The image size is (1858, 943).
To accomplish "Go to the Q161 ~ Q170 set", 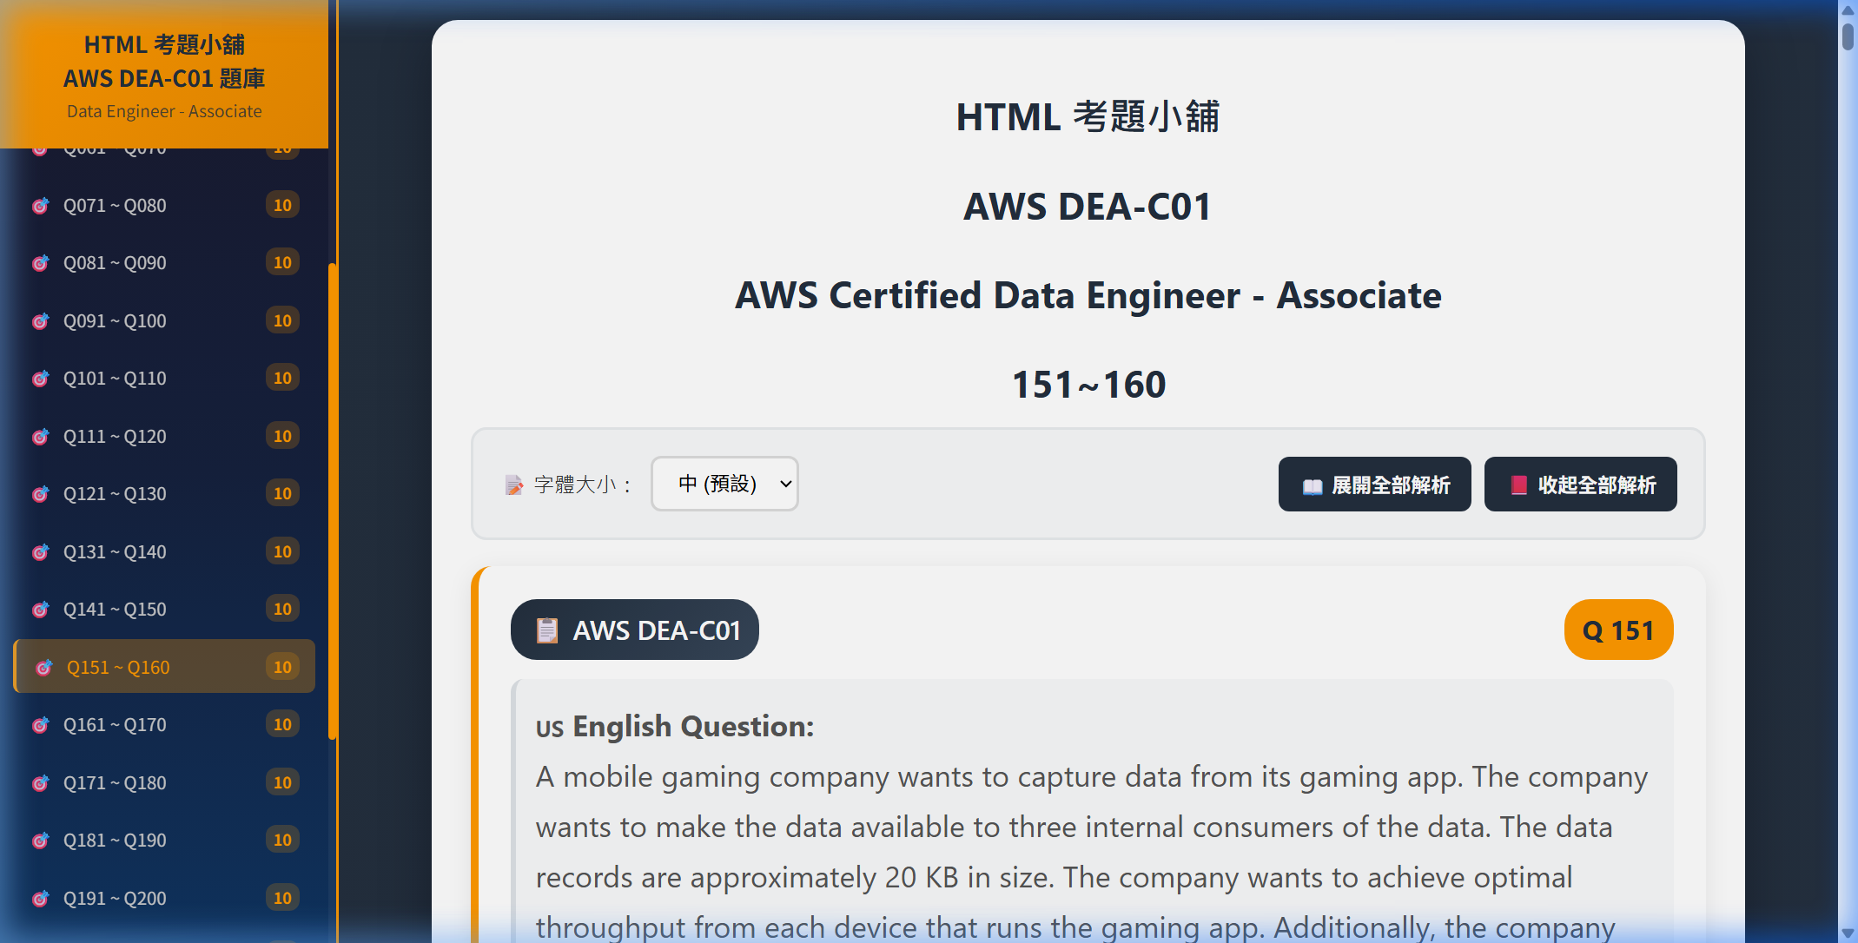I will click(164, 725).
